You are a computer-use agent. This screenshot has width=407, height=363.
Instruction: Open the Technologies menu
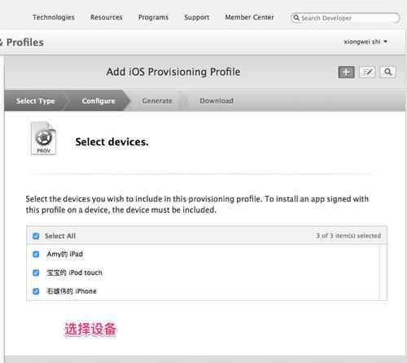point(54,17)
